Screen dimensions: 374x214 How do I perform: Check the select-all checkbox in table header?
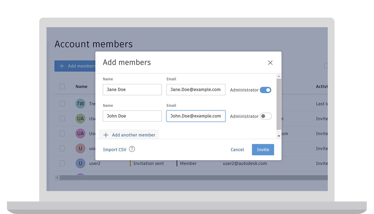[x=62, y=86]
